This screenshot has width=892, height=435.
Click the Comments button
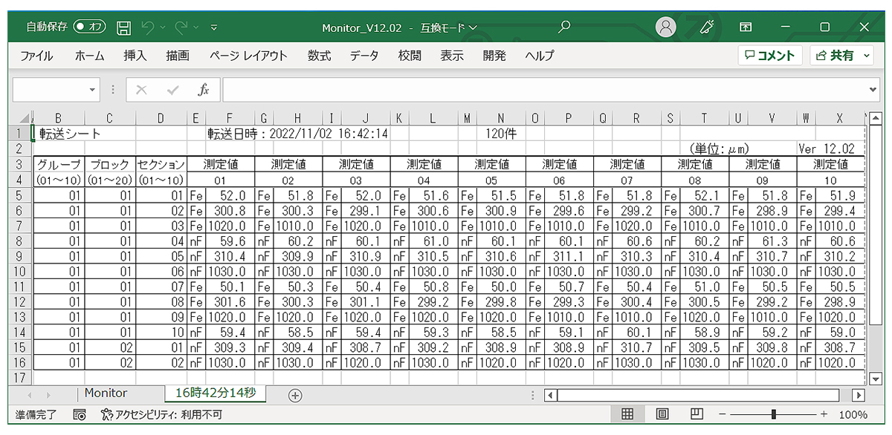tap(769, 56)
